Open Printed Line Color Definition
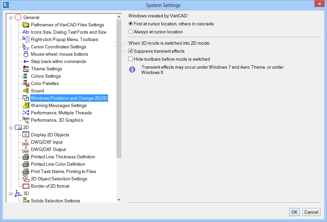The image size is (327, 222). click(58, 164)
